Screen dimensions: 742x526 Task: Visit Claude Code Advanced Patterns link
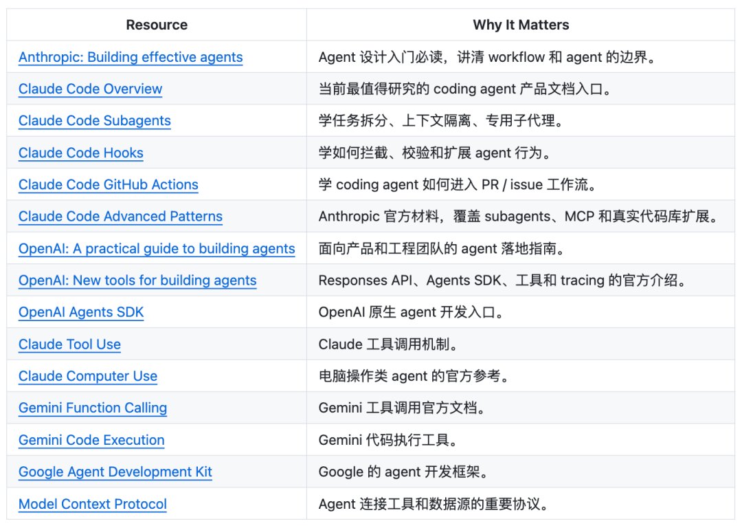coord(121,217)
